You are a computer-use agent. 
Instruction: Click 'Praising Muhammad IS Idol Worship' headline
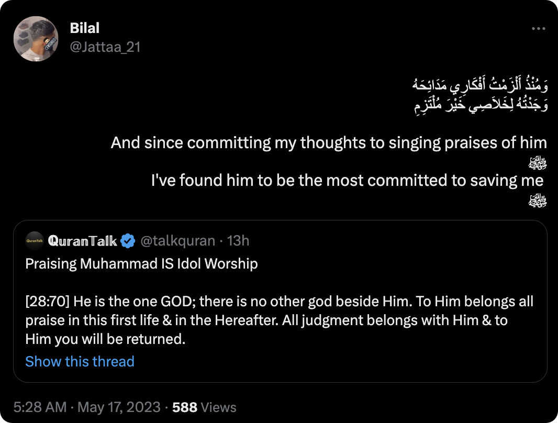141,263
